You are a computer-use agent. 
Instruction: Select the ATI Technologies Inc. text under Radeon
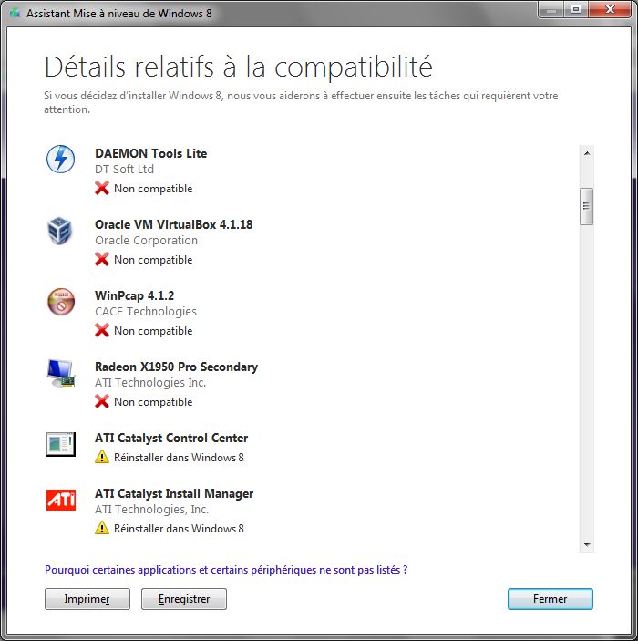tap(150, 382)
